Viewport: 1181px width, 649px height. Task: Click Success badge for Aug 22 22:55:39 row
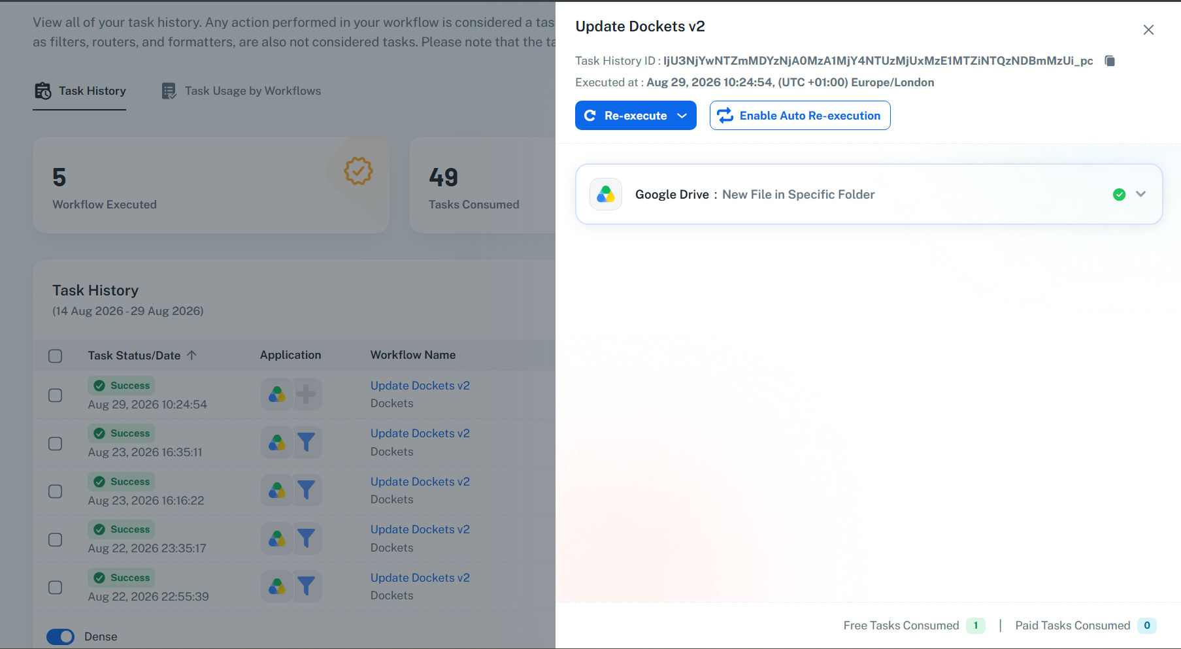122,578
